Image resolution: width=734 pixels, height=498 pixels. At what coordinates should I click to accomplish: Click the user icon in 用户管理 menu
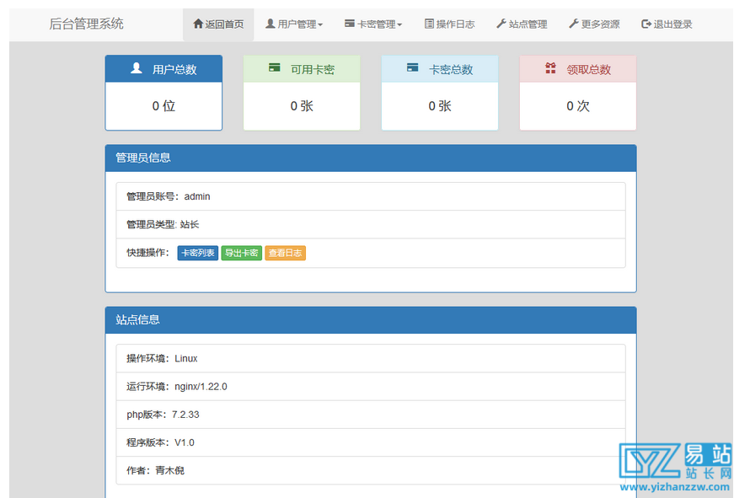271,24
